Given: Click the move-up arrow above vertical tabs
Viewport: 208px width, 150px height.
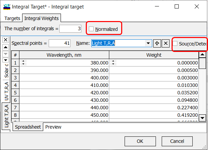Looking at the screenshot, I should (5, 47).
